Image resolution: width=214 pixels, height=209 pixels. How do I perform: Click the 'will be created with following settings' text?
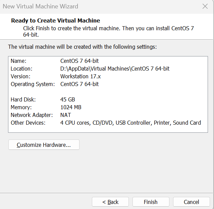(82, 47)
